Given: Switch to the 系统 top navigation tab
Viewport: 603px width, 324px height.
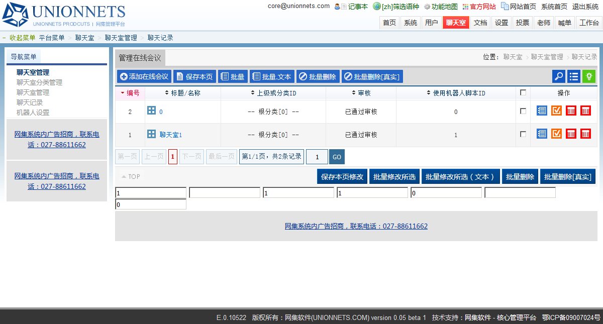Looking at the screenshot, I should [411, 23].
